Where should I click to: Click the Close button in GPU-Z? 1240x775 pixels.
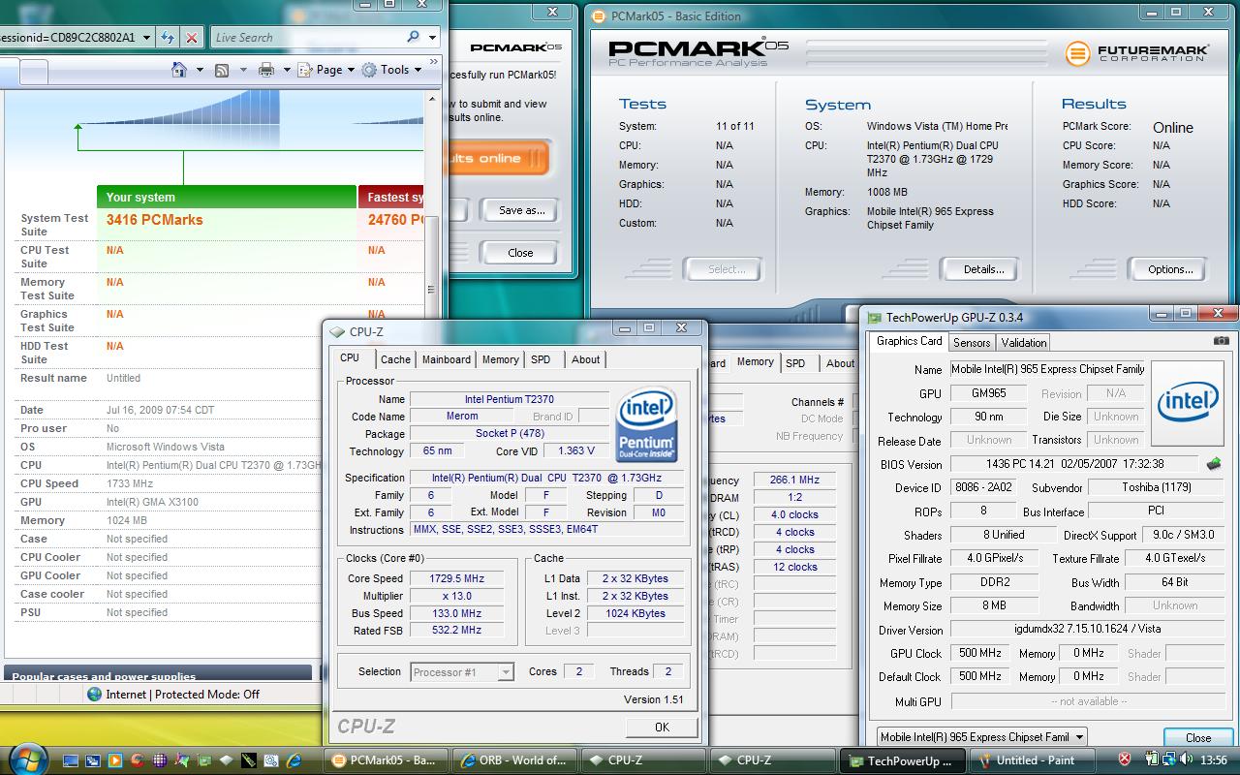[1197, 737]
